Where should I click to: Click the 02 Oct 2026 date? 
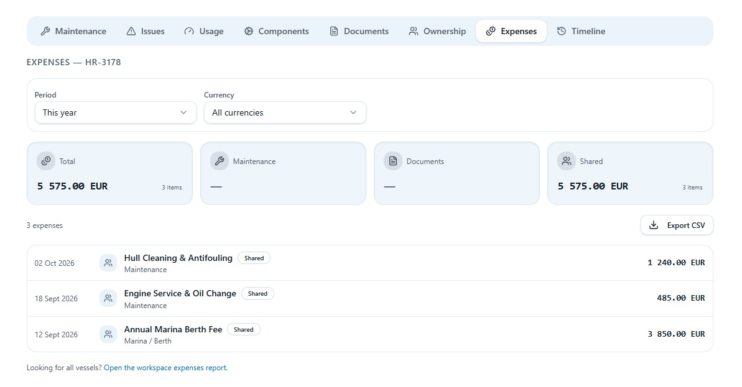click(x=54, y=263)
